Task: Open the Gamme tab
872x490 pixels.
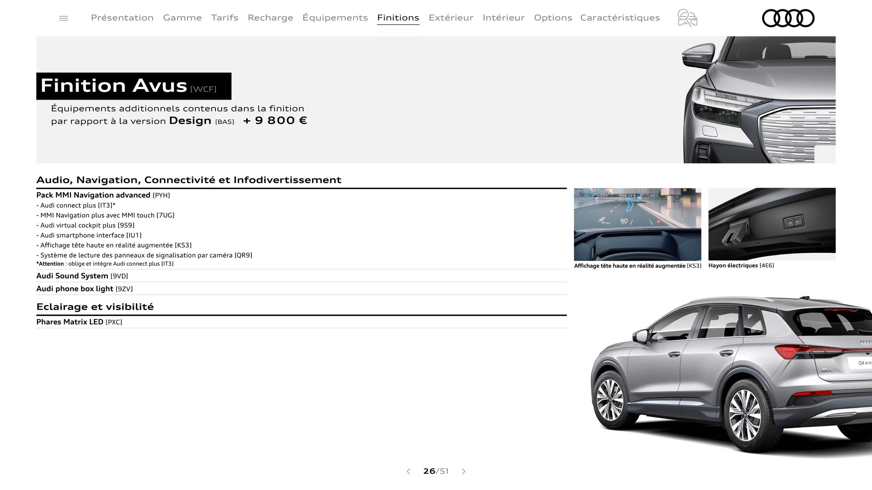Action: pos(182,18)
